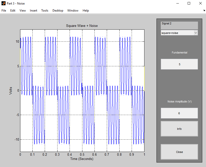This screenshot has width=206, height=167.
Task: Select the square+noise combo box
Action: pyautogui.click(x=176, y=33)
